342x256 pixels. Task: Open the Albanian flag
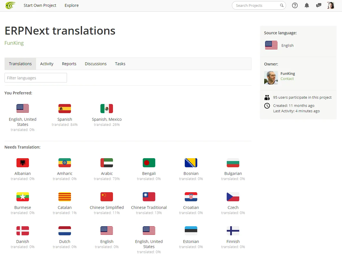23,163
